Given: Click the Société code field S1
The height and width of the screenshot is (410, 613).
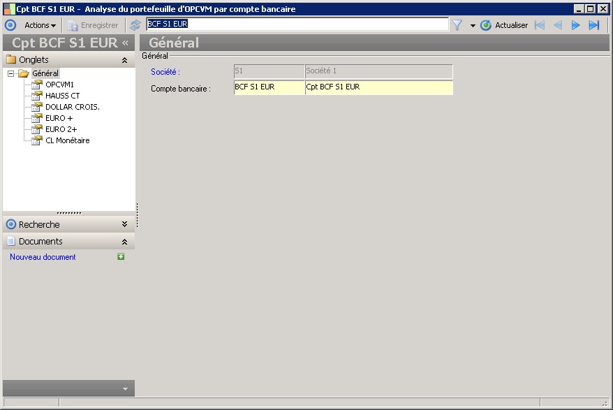Looking at the screenshot, I should point(269,71).
